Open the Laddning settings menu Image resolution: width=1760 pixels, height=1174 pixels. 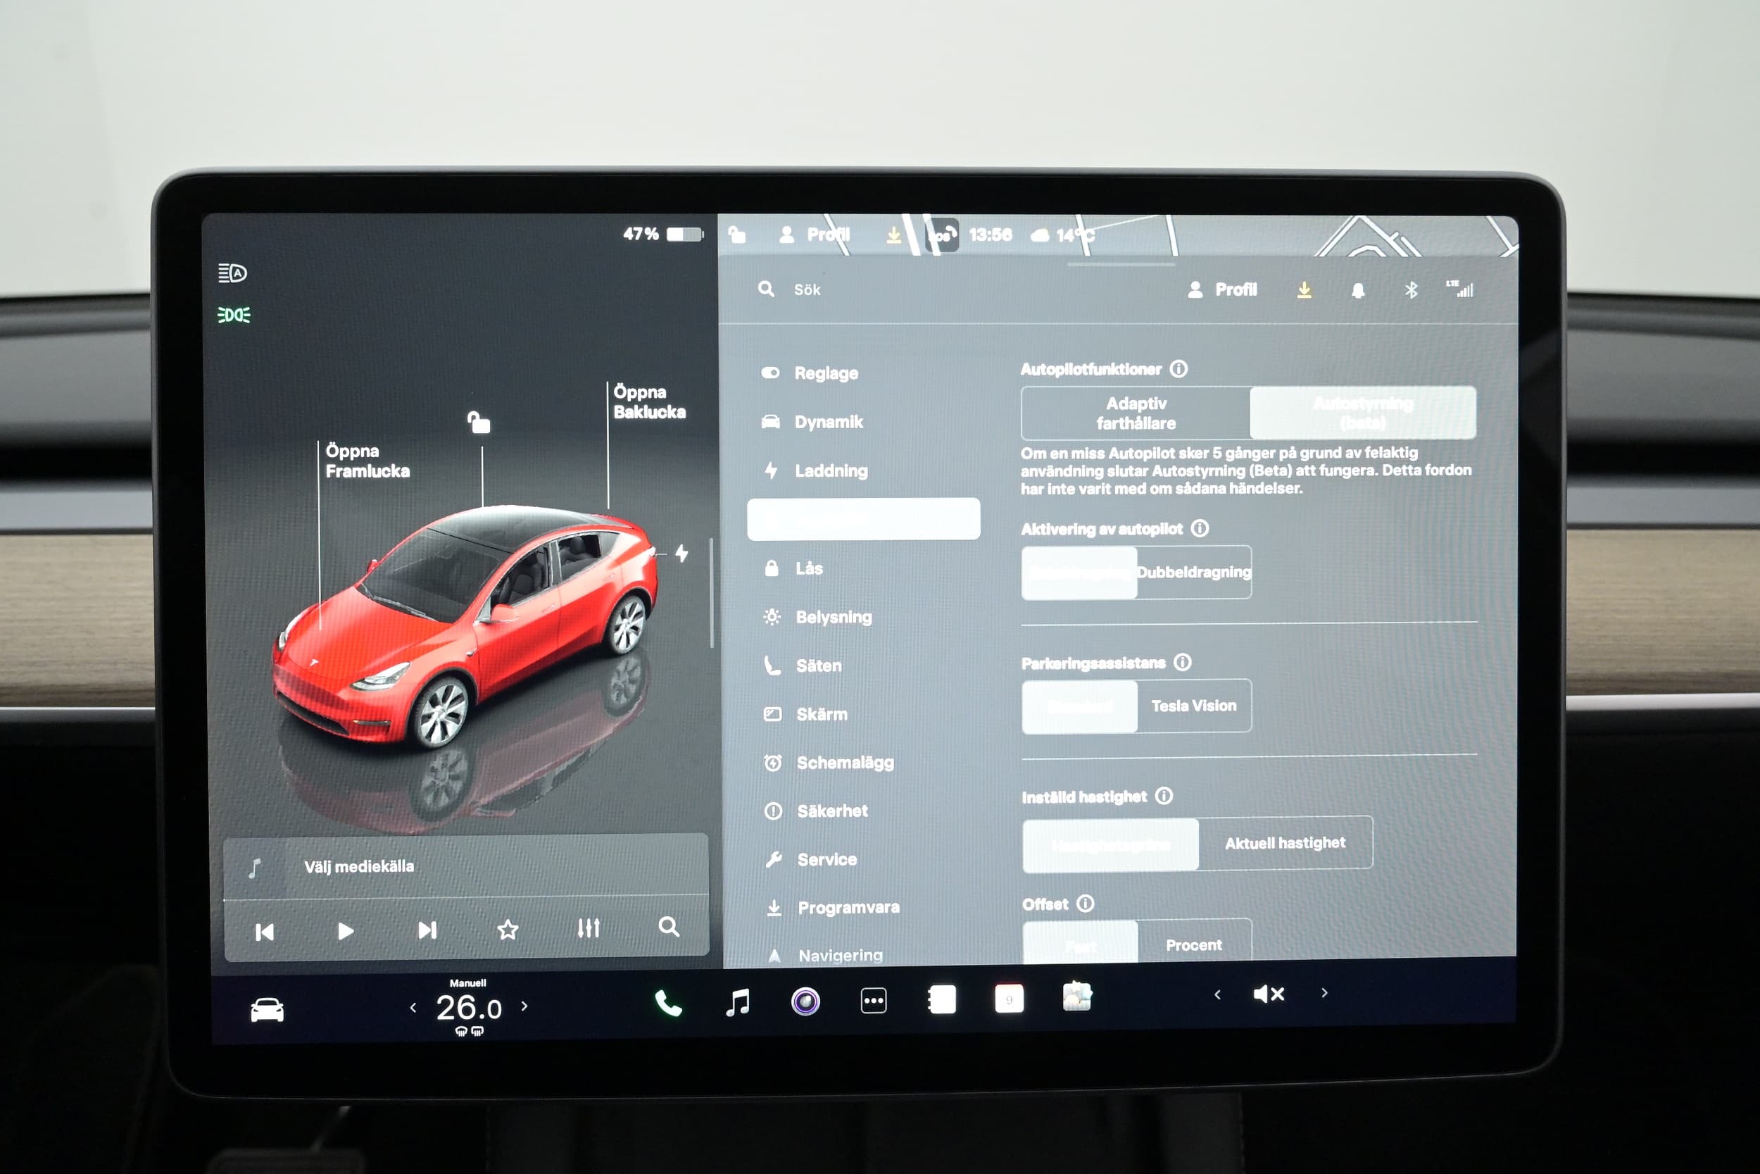pos(831,471)
